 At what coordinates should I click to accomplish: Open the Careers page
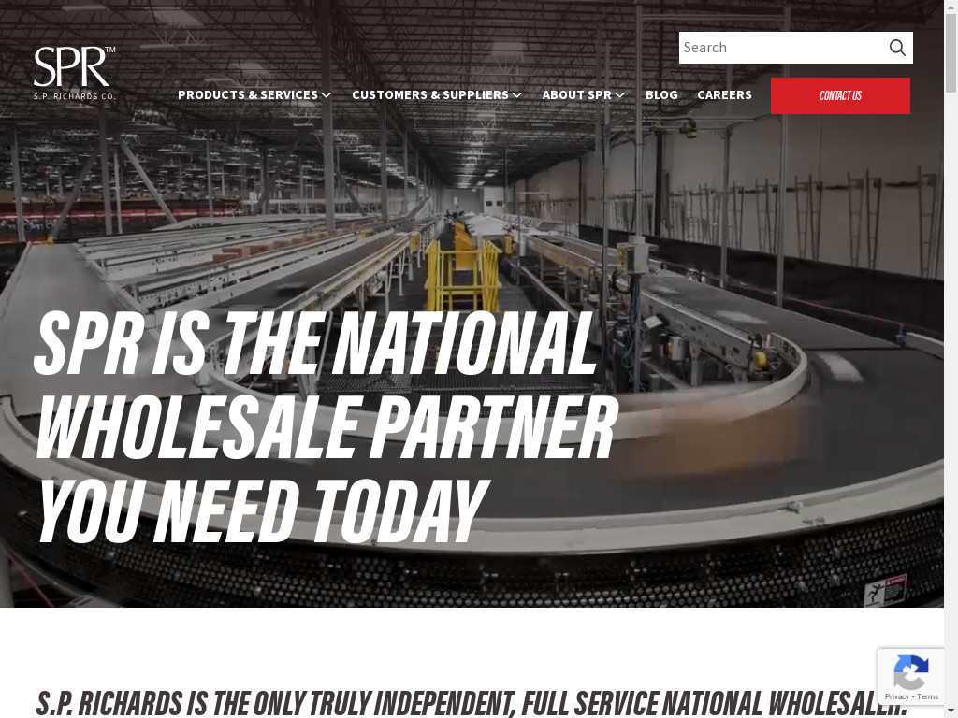click(724, 95)
